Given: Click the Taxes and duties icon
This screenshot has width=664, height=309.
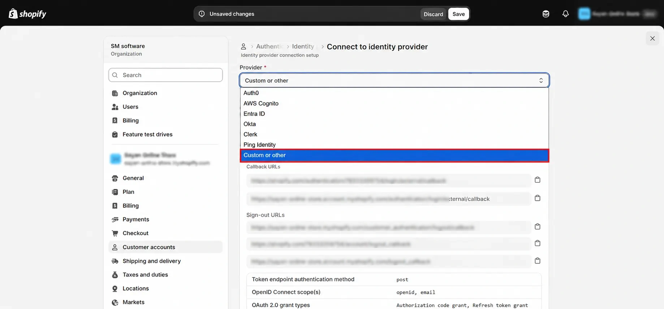Looking at the screenshot, I should point(115,275).
